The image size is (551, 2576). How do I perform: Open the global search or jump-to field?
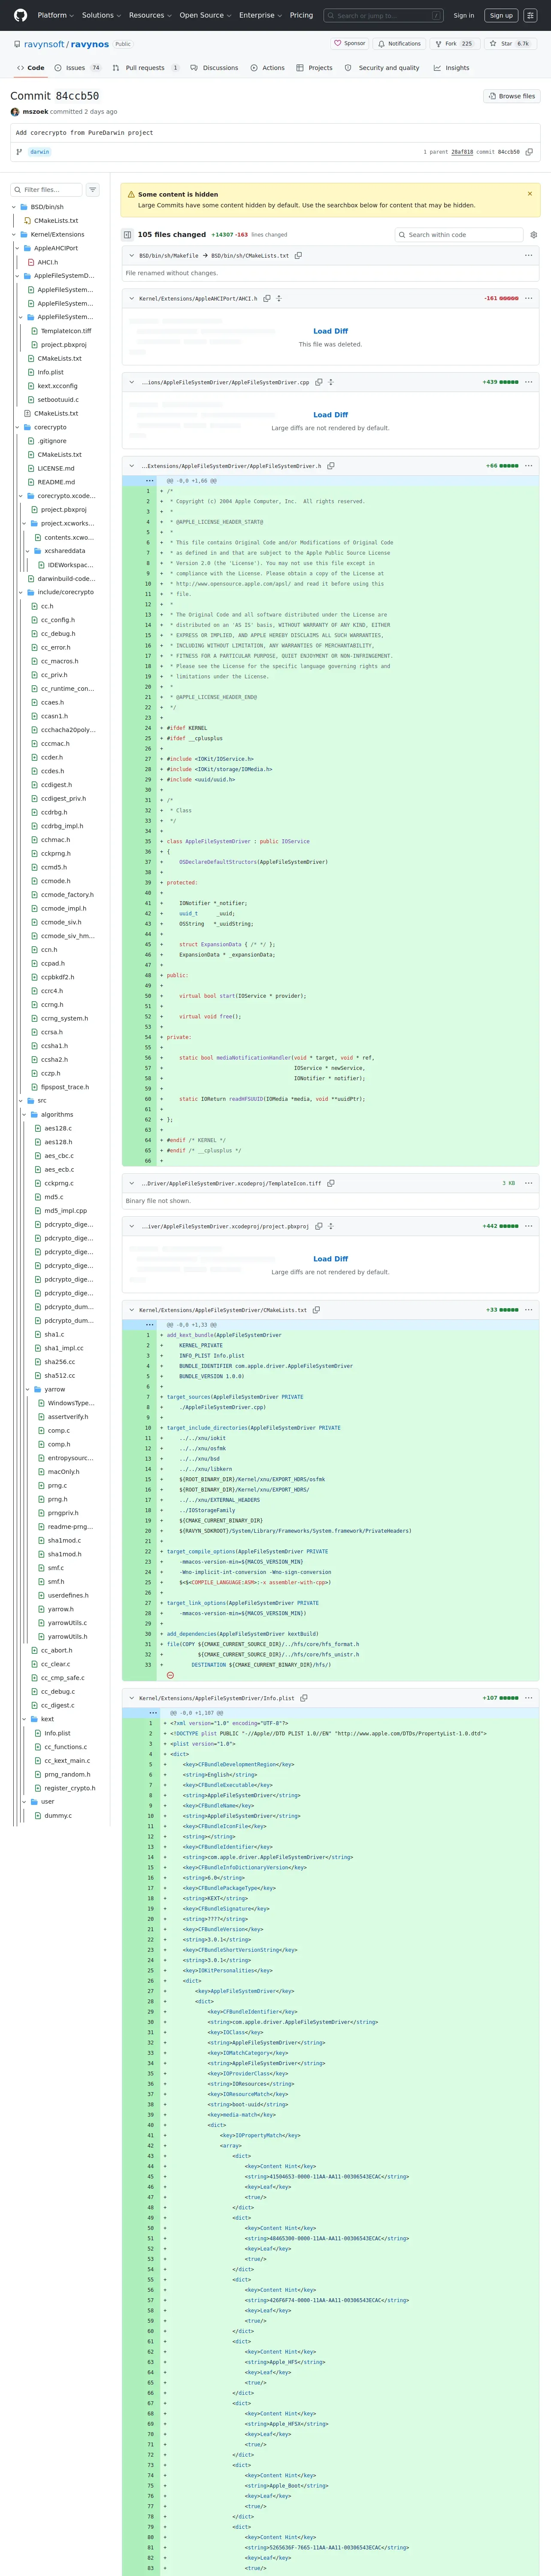(x=385, y=15)
